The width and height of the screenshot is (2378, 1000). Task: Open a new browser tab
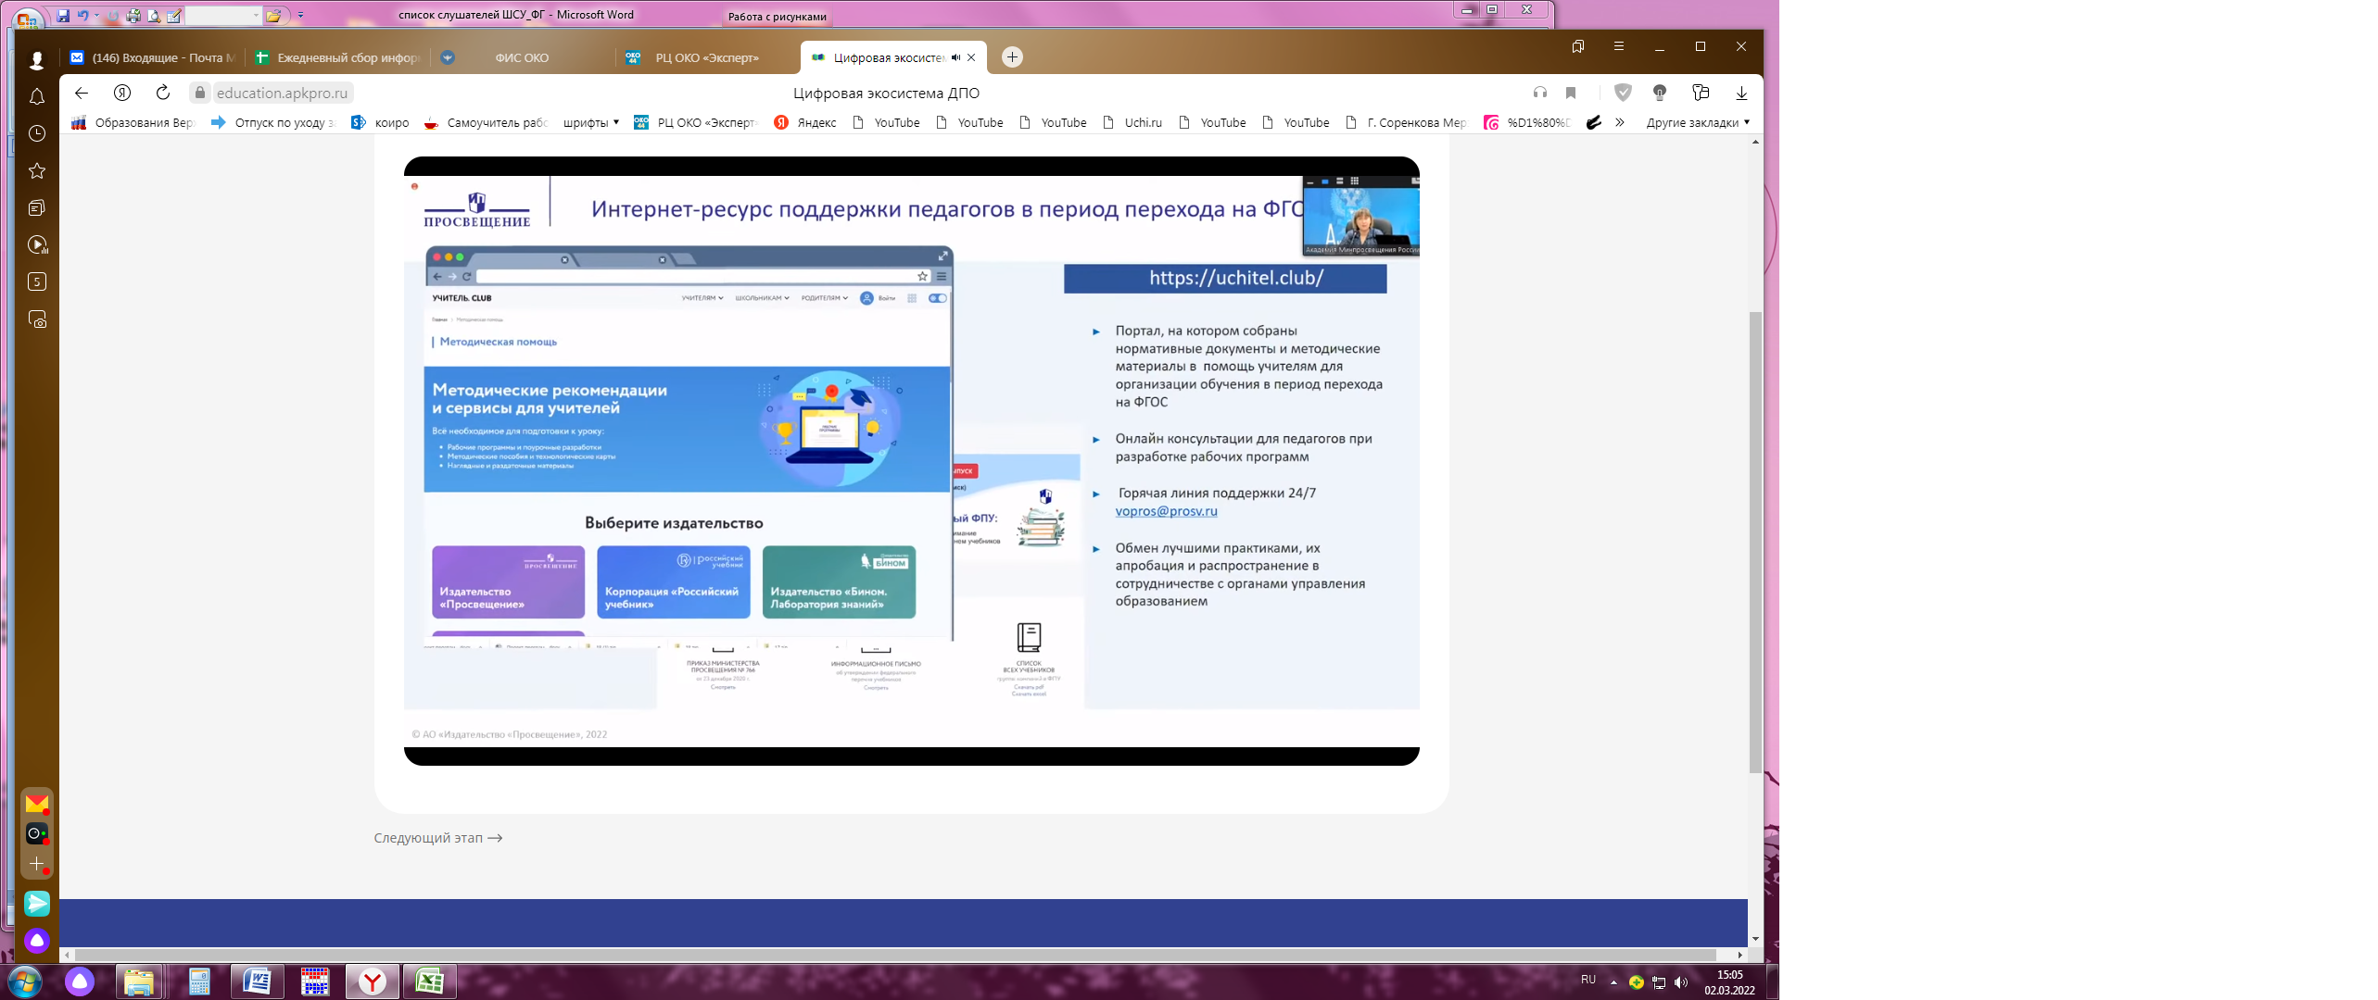coord(1013,57)
